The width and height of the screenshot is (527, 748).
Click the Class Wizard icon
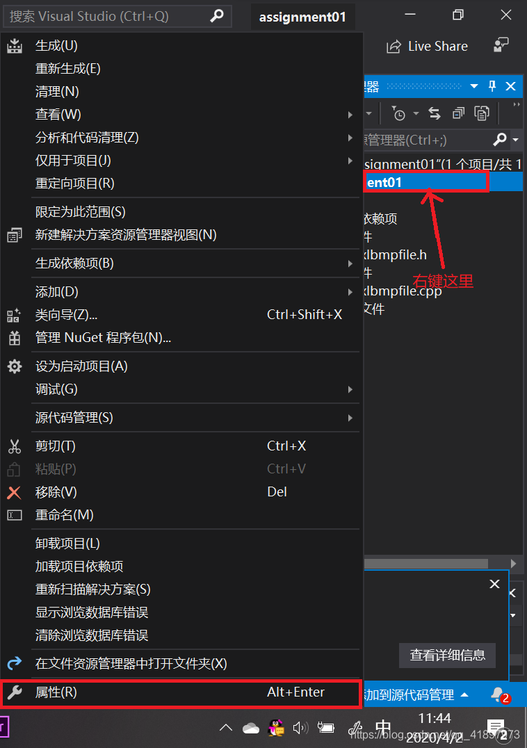[15, 315]
